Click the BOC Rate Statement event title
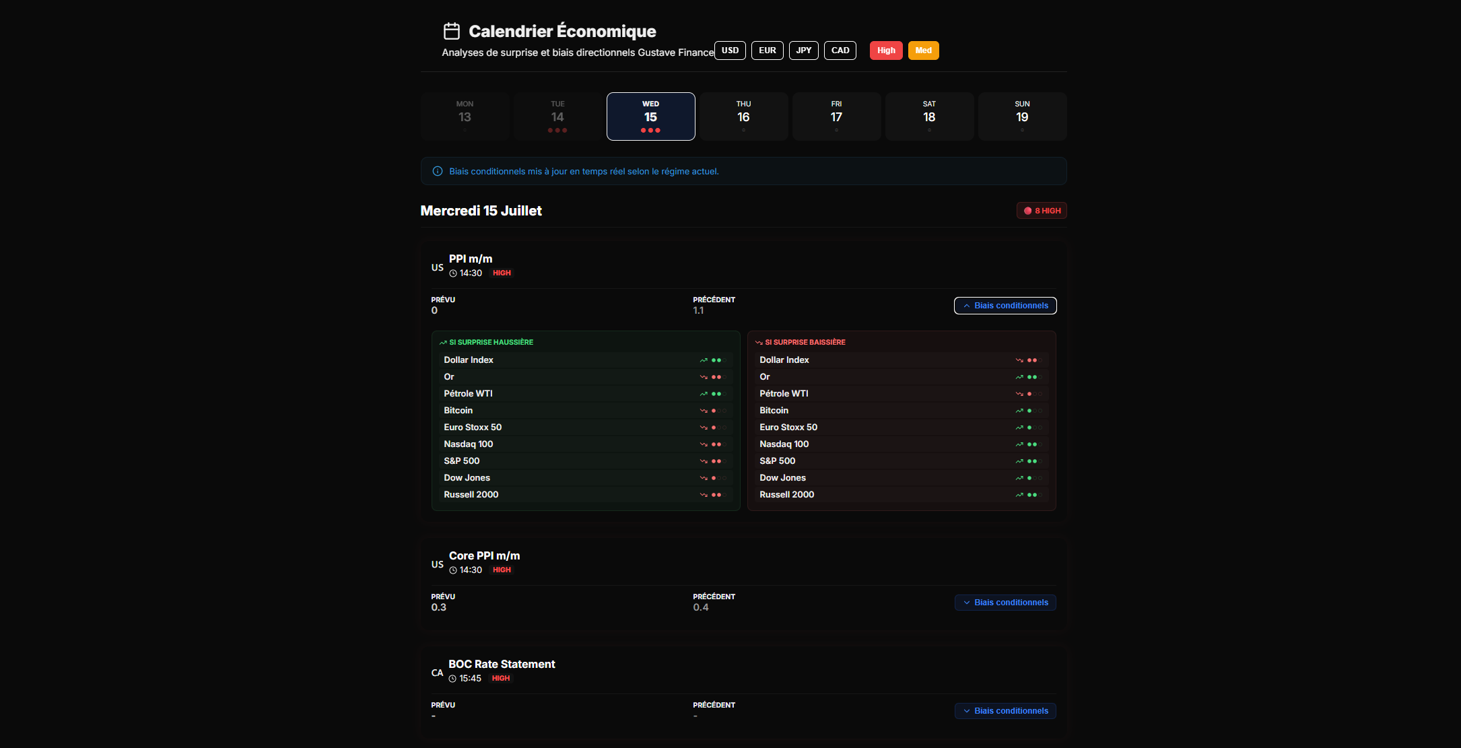 point(502,664)
